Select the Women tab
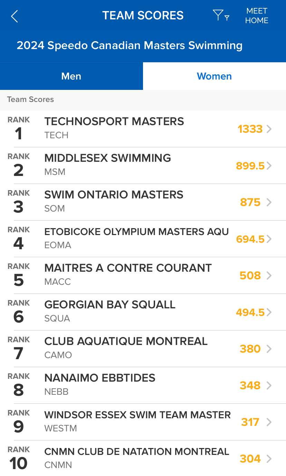The height and width of the screenshot is (476, 286). [x=214, y=76]
